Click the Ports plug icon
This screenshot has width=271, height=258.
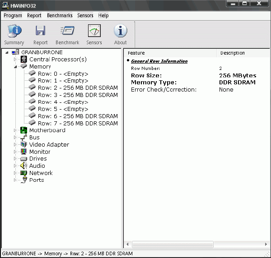[x=23, y=180]
